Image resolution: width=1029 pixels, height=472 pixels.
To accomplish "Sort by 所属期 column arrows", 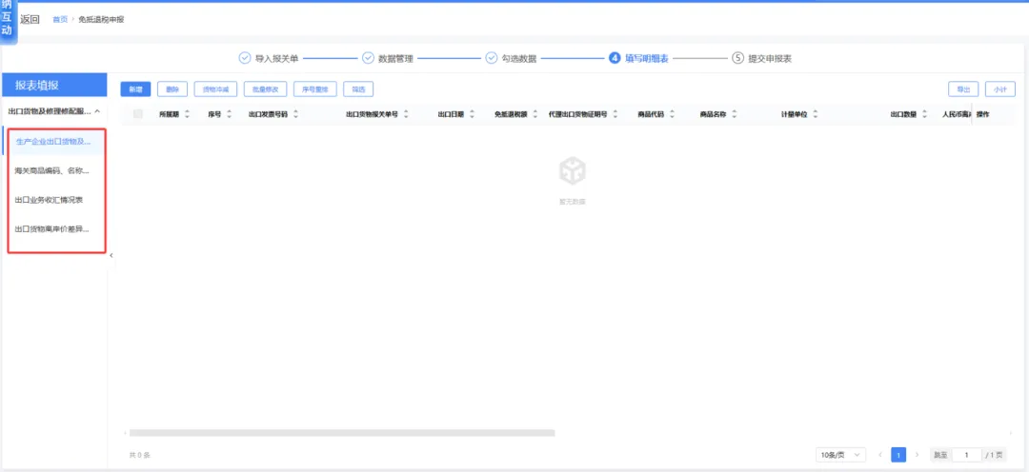I will [x=187, y=114].
